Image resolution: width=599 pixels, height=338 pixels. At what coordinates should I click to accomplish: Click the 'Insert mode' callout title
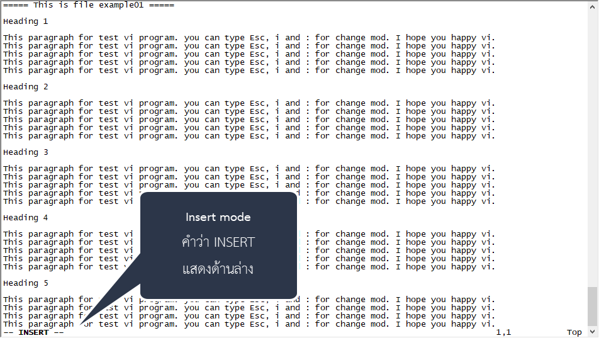tap(218, 217)
